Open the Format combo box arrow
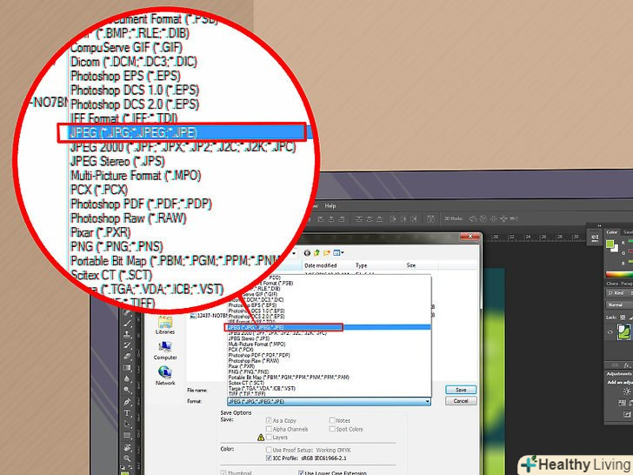 (x=427, y=402)
